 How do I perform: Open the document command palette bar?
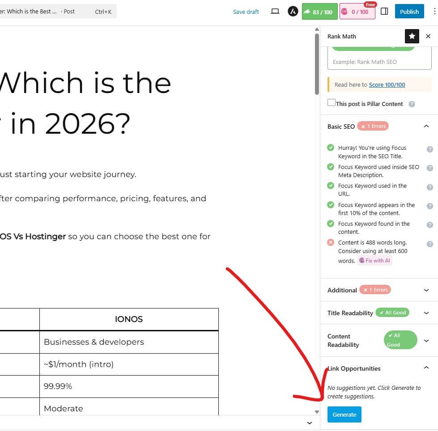tap(57, 12)
